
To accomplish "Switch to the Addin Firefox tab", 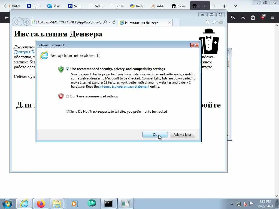I will click(158, 6).
